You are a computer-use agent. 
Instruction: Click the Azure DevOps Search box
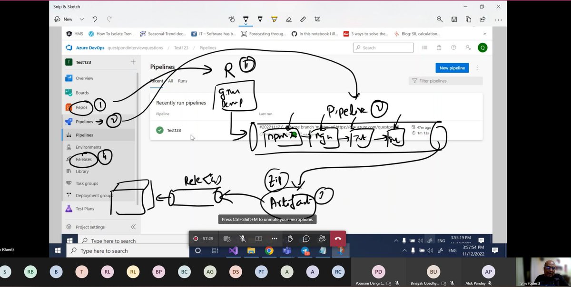point(383,48)
